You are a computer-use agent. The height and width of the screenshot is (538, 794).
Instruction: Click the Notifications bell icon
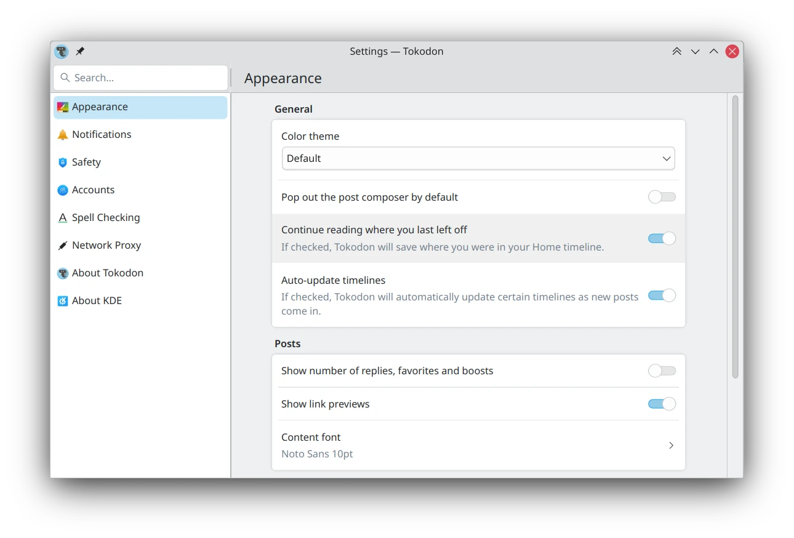(62, 135)
